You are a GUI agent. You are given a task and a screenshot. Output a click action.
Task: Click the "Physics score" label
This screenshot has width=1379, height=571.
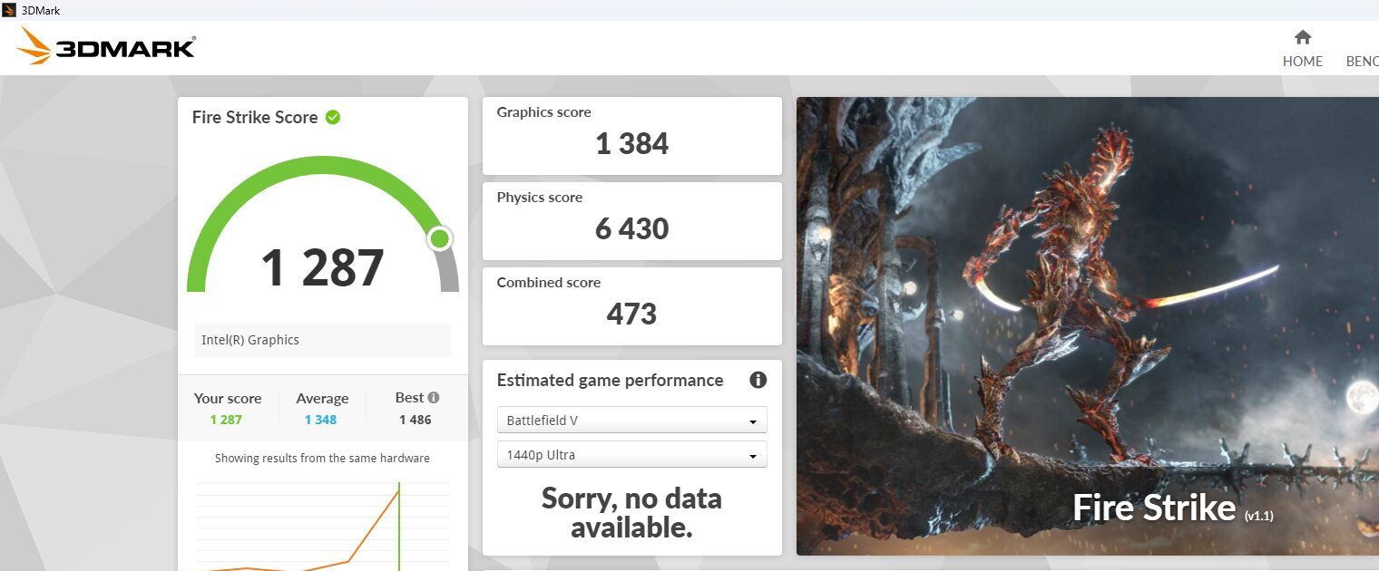[540, 198]
